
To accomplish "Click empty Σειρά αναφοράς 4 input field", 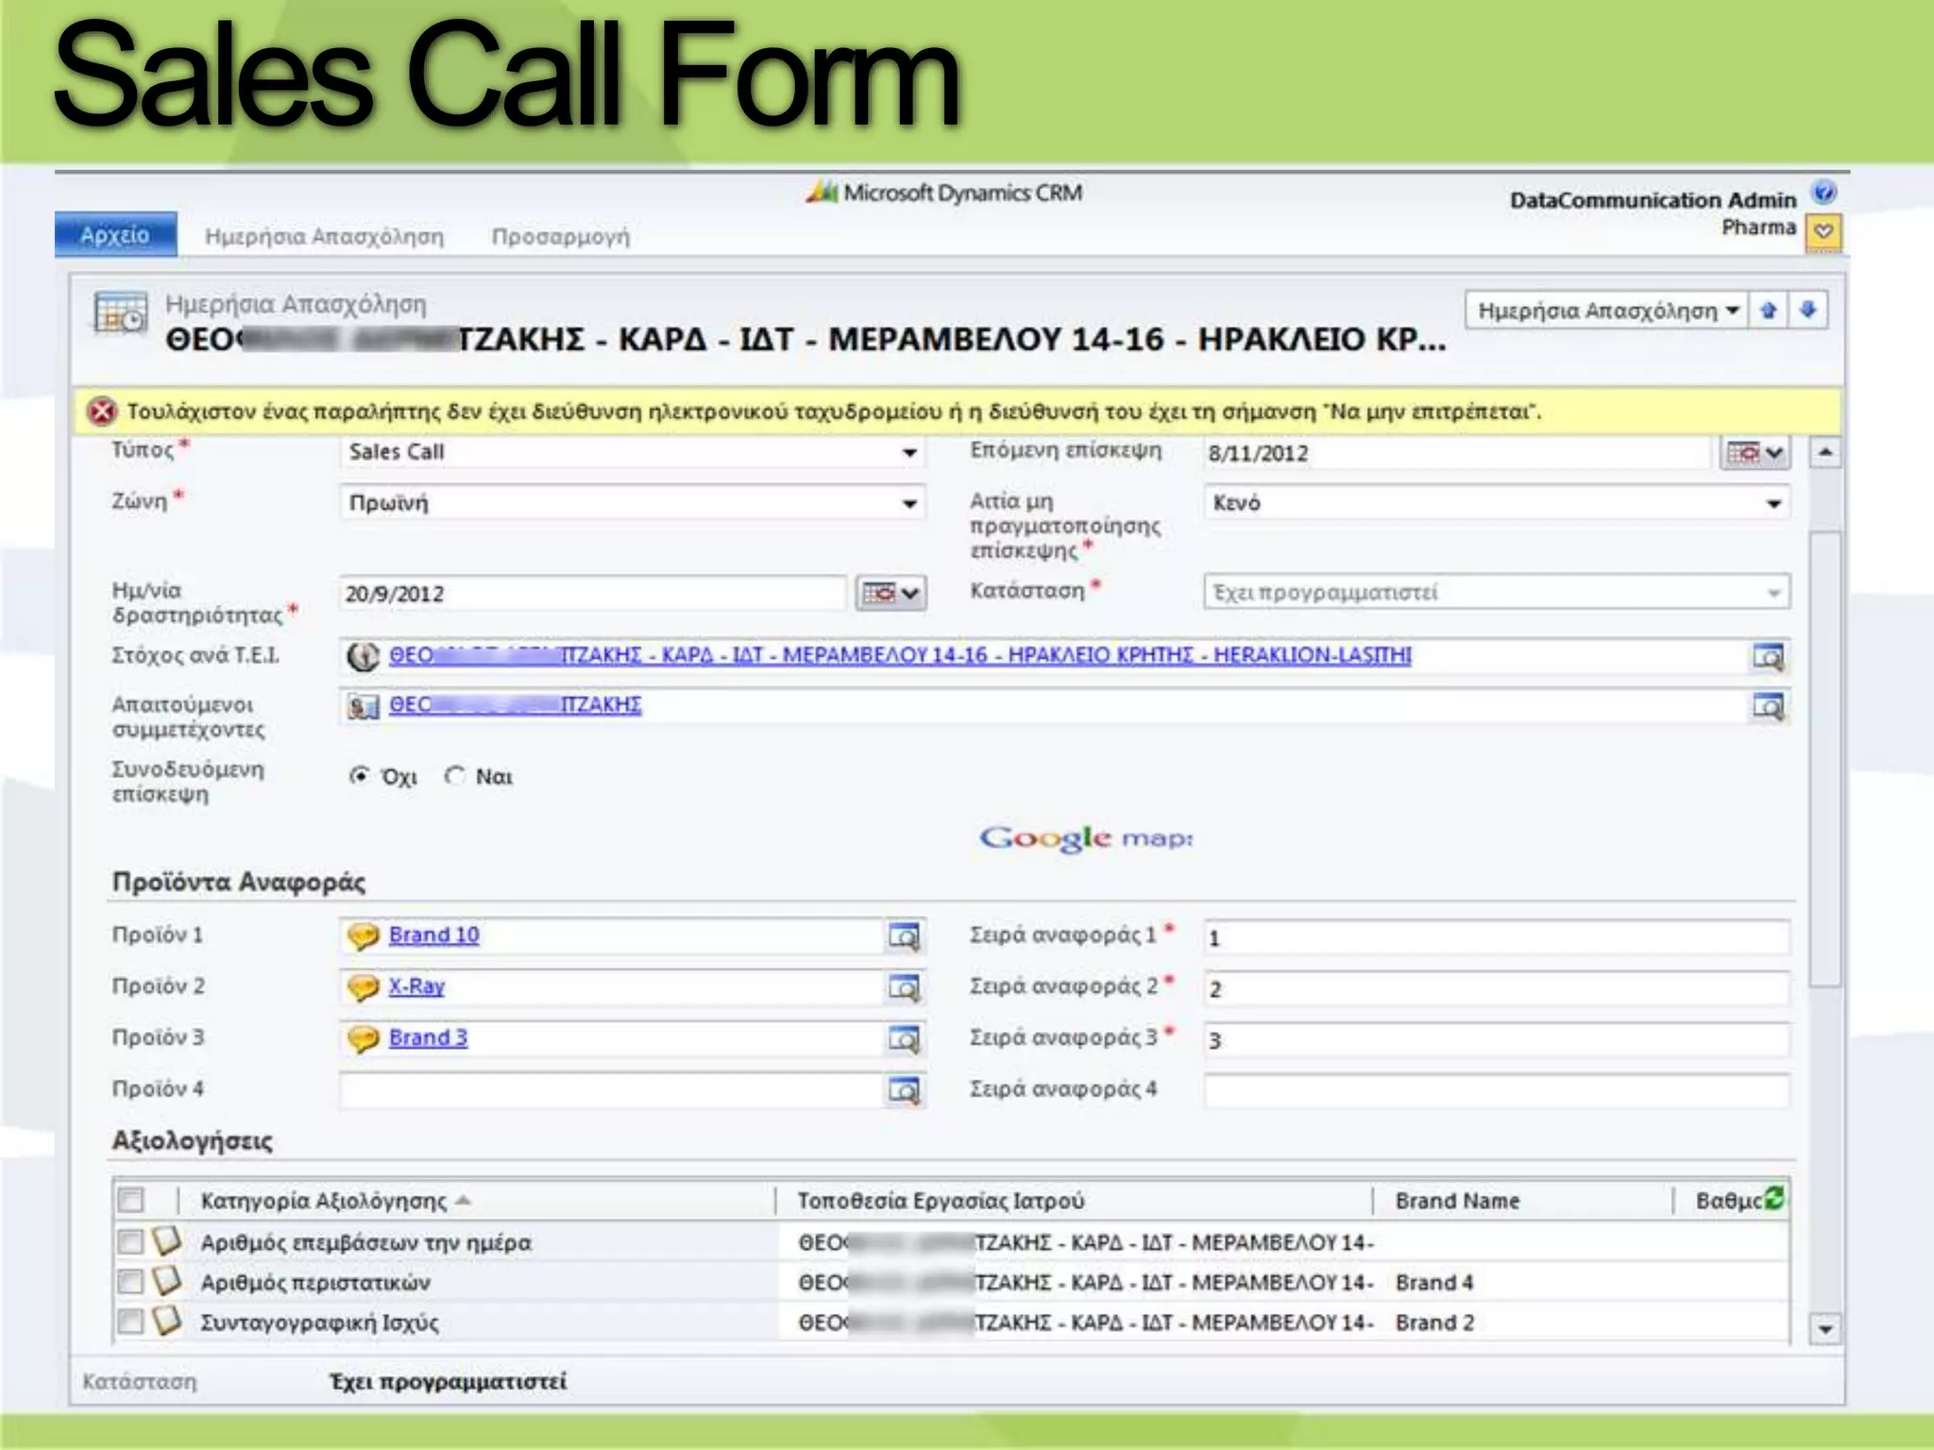I will point(1497,1090).
